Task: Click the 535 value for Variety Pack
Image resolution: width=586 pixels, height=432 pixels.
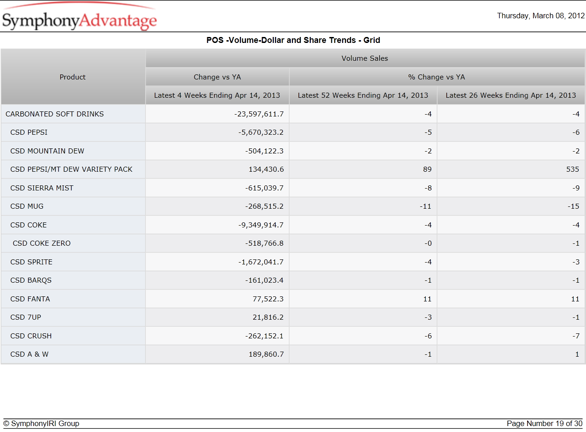Action: click(x=573, y=169)
